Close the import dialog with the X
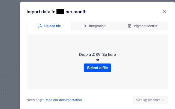Viewport: 175px width, 109px height. click(165, 12)
